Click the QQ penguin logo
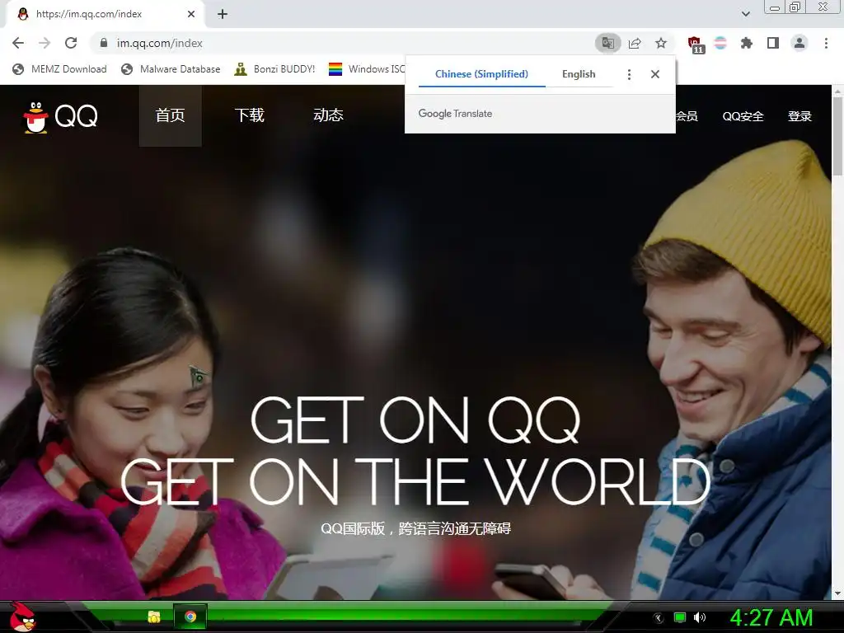The height and width of the screenshot is (633, 844). coord(59,115)
